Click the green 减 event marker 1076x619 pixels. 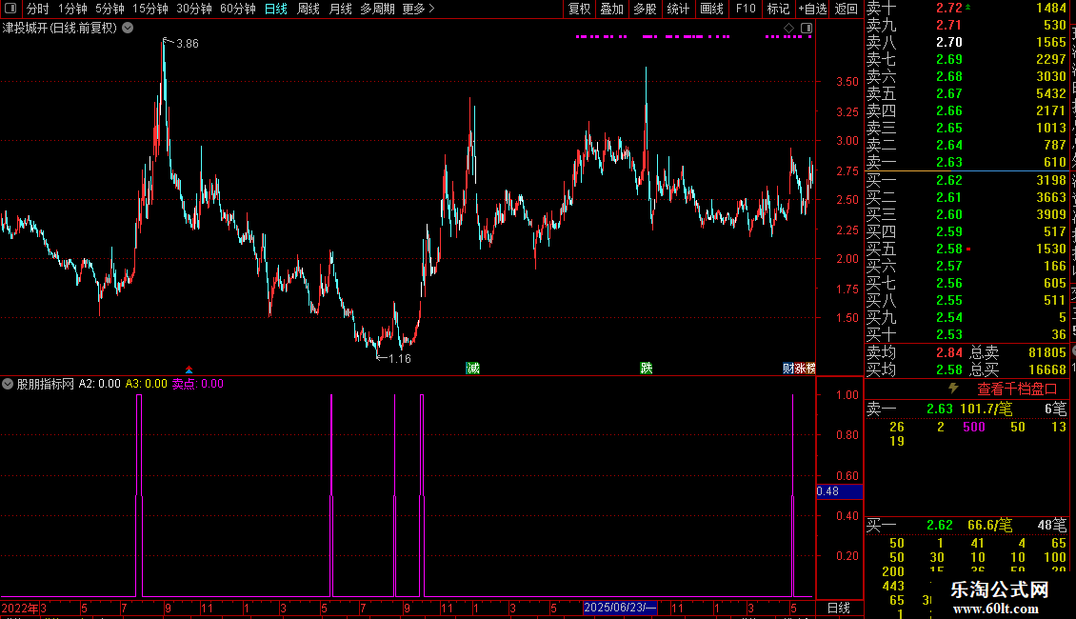[x=473, y=369]
